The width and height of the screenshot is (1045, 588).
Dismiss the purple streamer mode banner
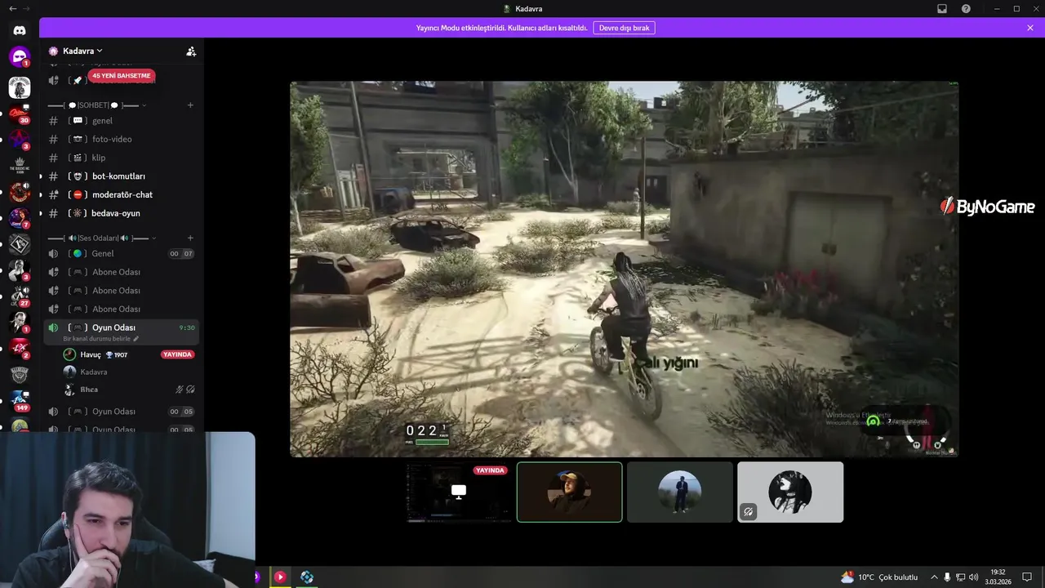[1030, 28]
